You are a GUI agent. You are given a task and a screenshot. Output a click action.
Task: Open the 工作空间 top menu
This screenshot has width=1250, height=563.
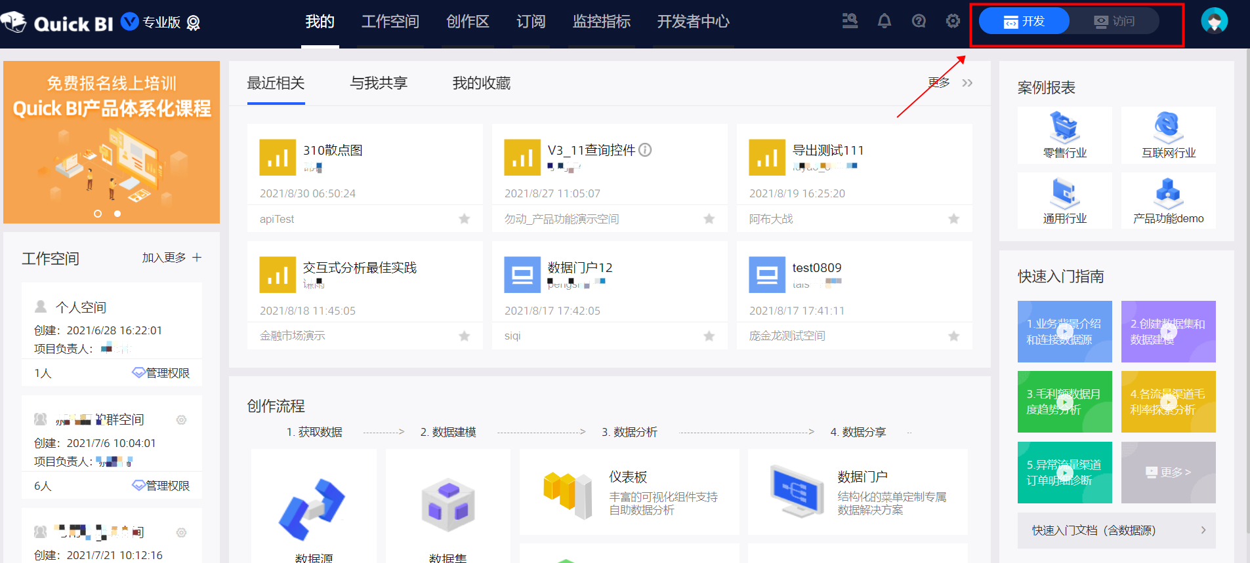coord(390,22)
